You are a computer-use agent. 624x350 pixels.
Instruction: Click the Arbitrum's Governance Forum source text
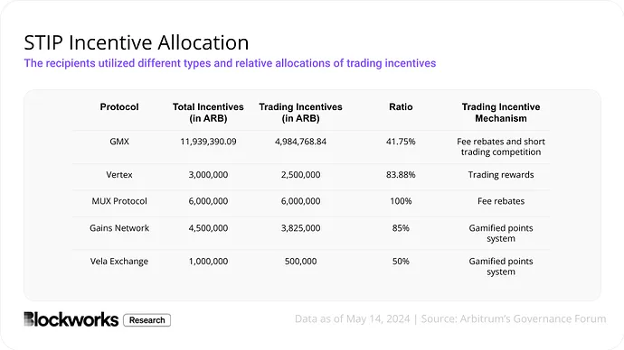(534, 319)
